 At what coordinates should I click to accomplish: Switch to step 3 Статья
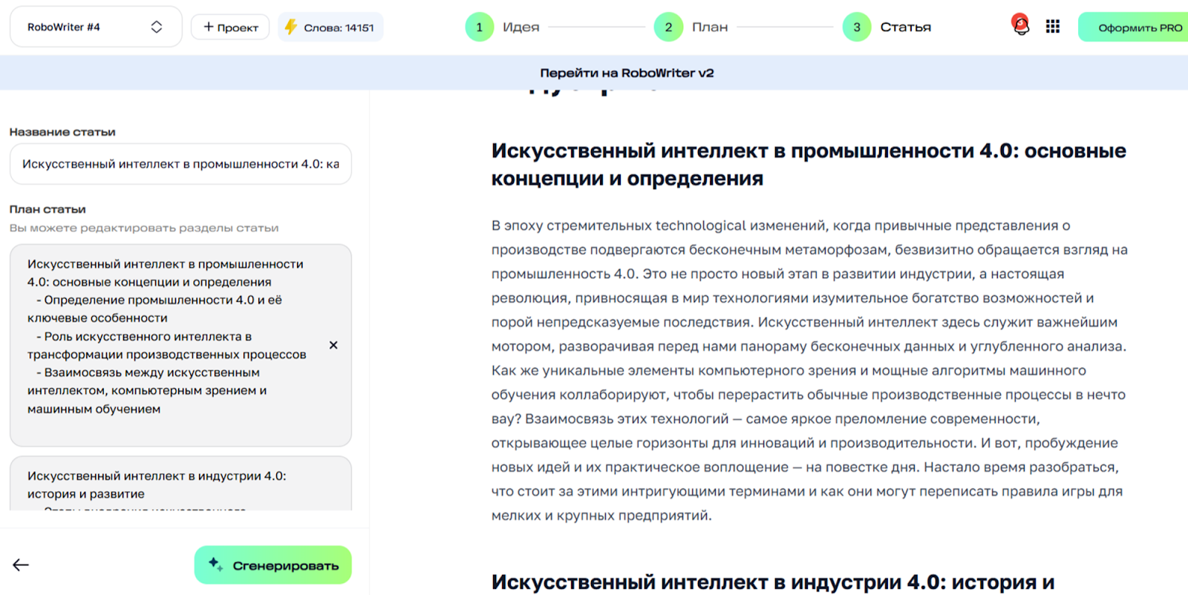[905, 27]
